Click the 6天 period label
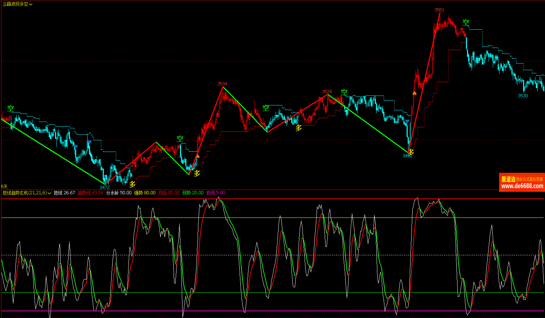545x318 pixels. tap(4, 186)
